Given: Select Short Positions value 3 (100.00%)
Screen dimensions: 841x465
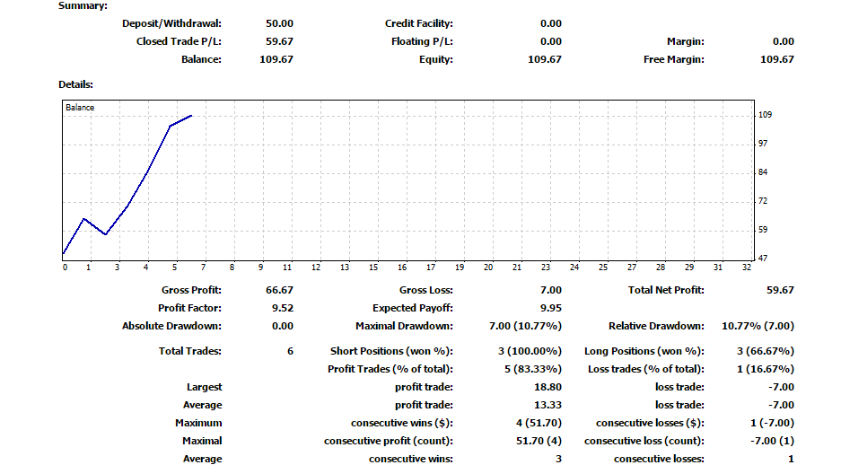Looking at the screenshot, I should [x=530, y=351].
